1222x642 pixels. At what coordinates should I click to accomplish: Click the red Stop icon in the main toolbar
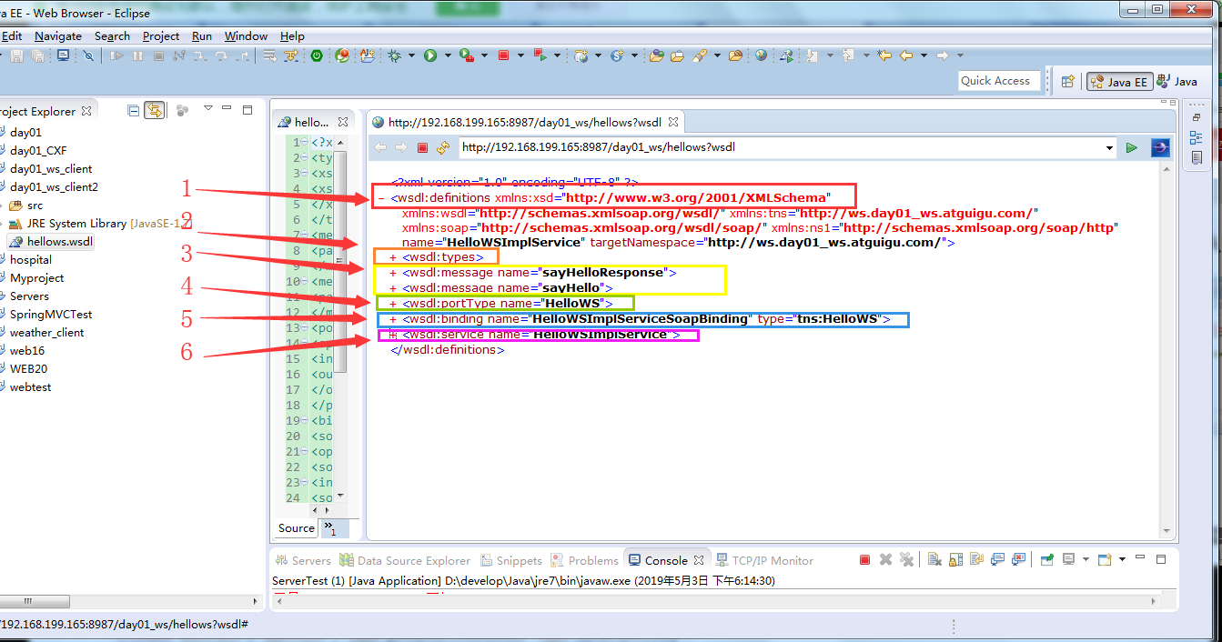click(503, 55)
